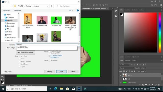Lock transparent pixels icon in Layers
This screenshot has width=163, height=92.
[124, 71]
